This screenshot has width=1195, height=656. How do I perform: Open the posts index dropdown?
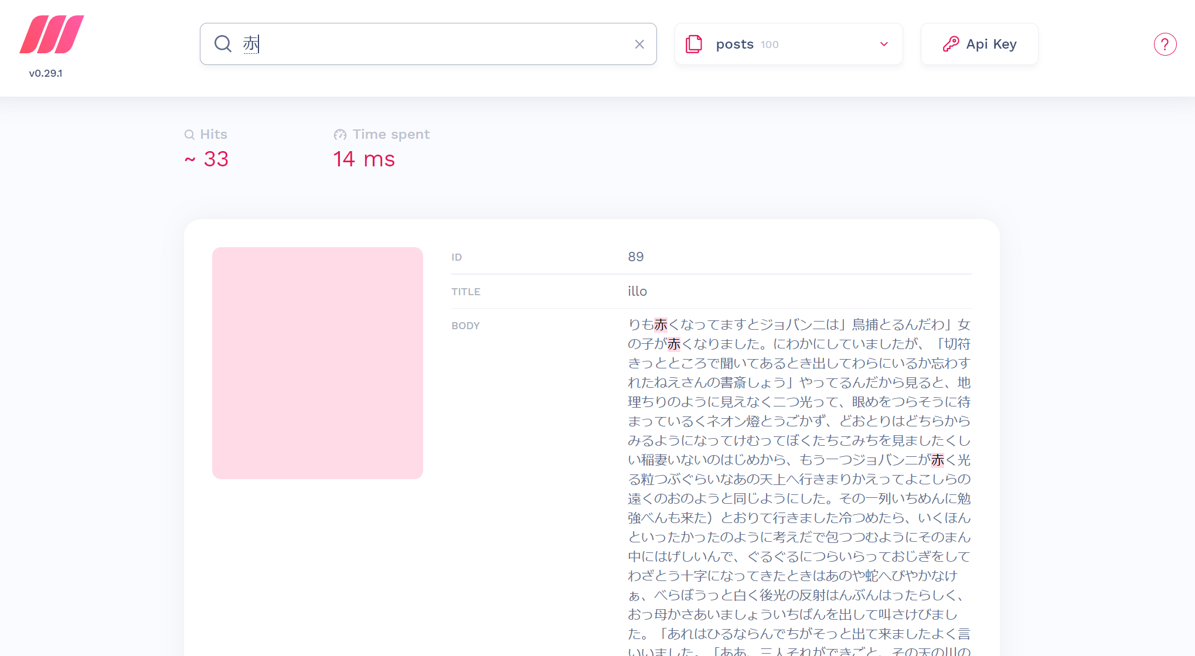(x=788, y=44)
